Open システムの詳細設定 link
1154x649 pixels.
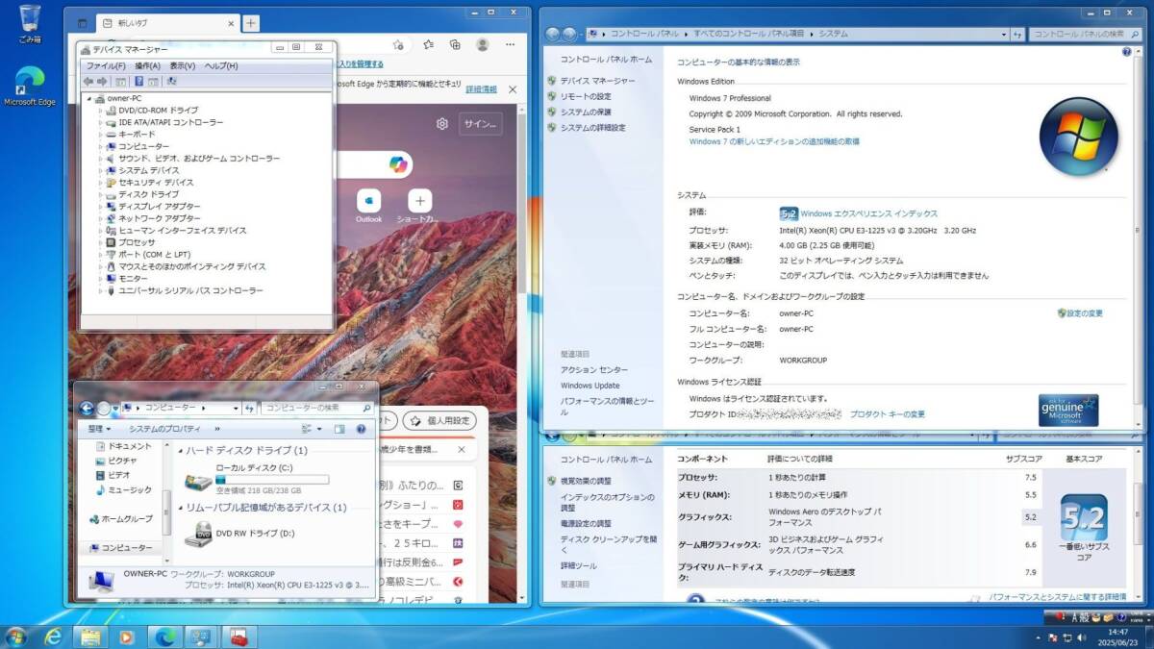point(592,127)
